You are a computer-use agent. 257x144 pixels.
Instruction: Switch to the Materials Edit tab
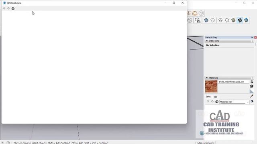[x=215, y=97]
